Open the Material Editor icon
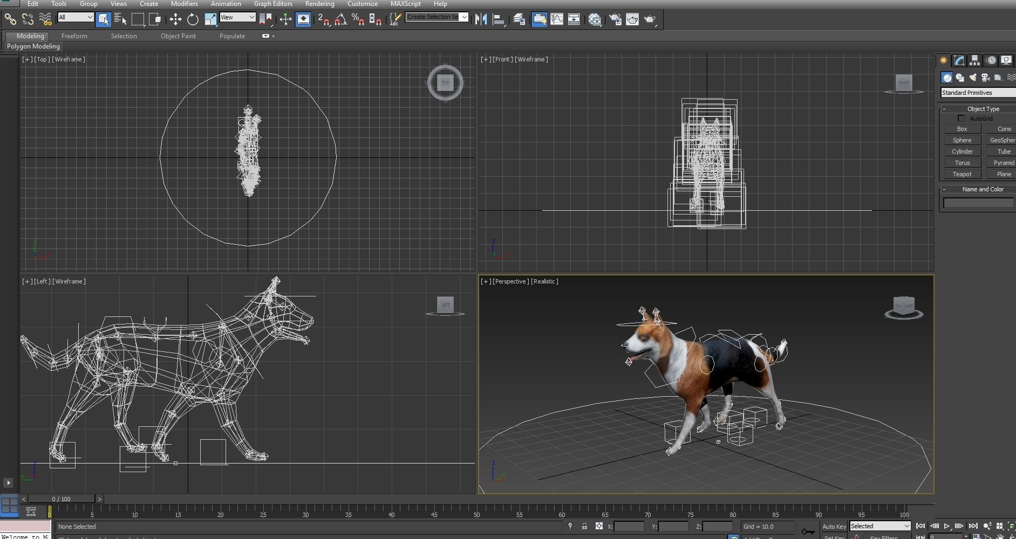Screen dimensions: 1016x539 [595, 19]
